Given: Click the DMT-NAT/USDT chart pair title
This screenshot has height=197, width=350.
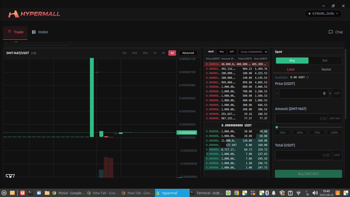Looking at the screenshot, I should coord(18,53).
